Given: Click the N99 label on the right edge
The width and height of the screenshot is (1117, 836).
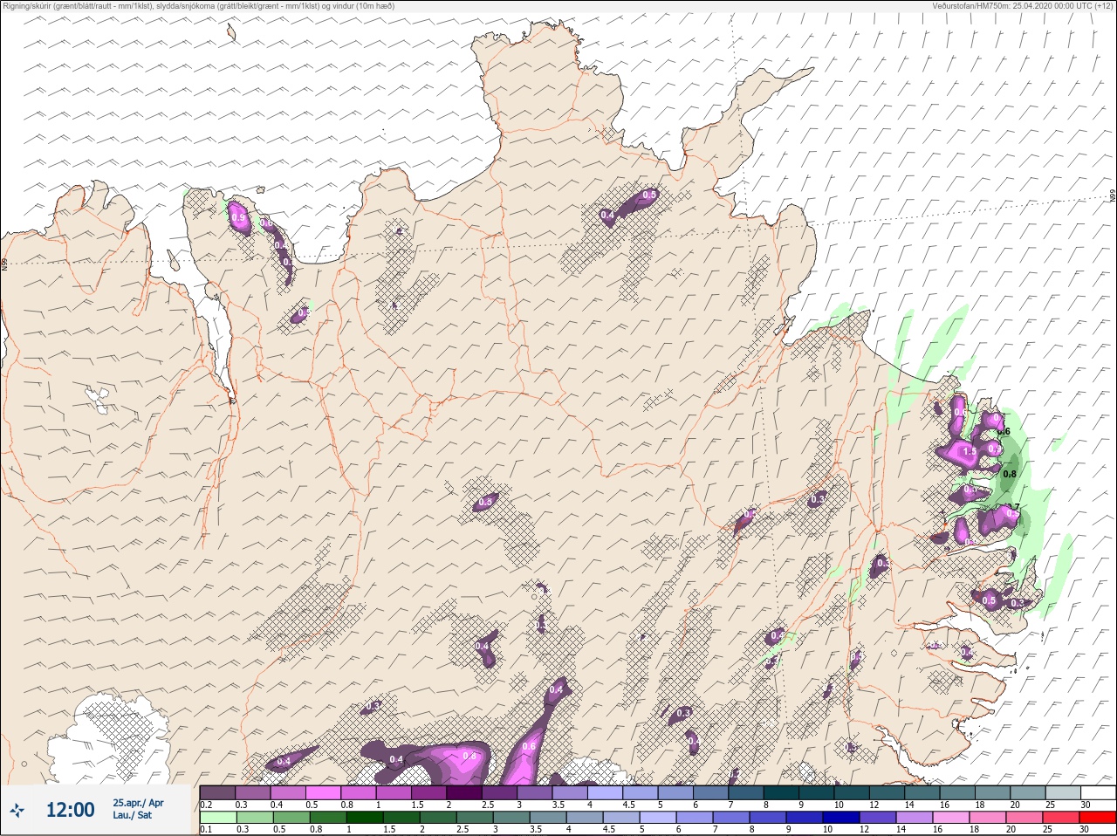Looking at the screenshot, I should (1113, 197).
